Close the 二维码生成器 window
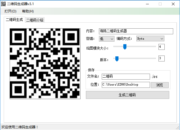The width and height of the screenshot is (180, 130). coord(173,4)
